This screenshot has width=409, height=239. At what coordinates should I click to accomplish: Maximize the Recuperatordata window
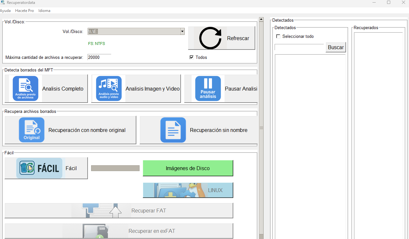point(389,3)
